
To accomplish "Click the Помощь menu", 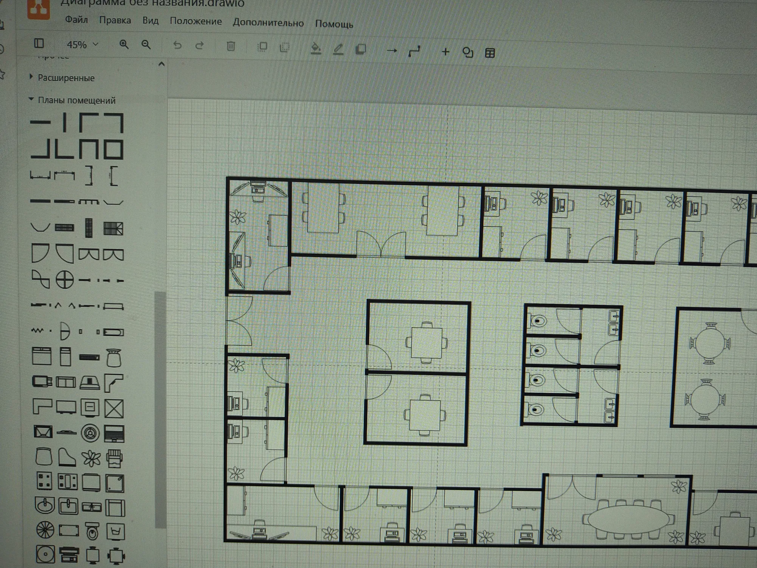I will (334, 24).
